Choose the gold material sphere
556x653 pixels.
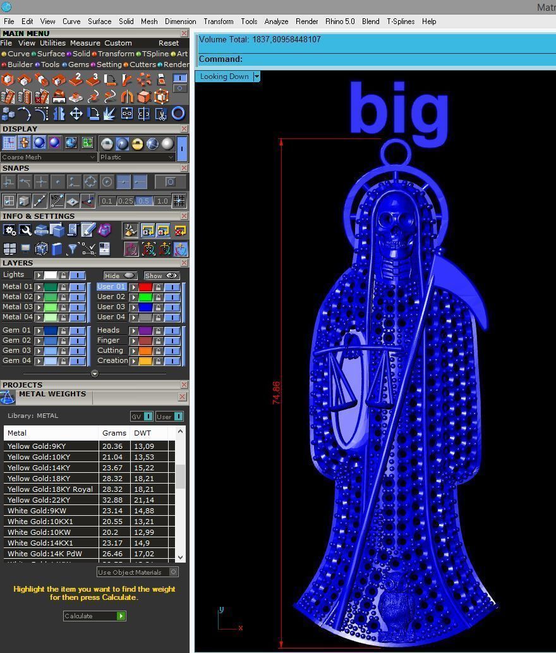[x=137, y=143]
